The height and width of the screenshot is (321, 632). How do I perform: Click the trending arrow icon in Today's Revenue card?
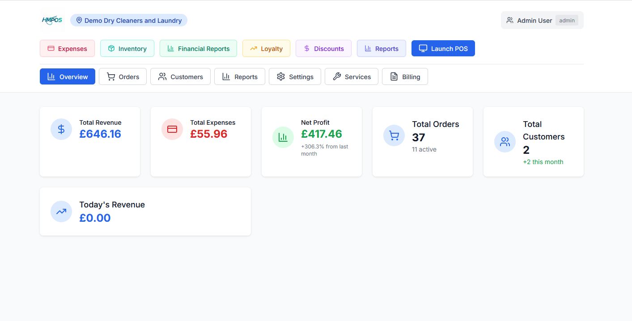pos(61,211)
